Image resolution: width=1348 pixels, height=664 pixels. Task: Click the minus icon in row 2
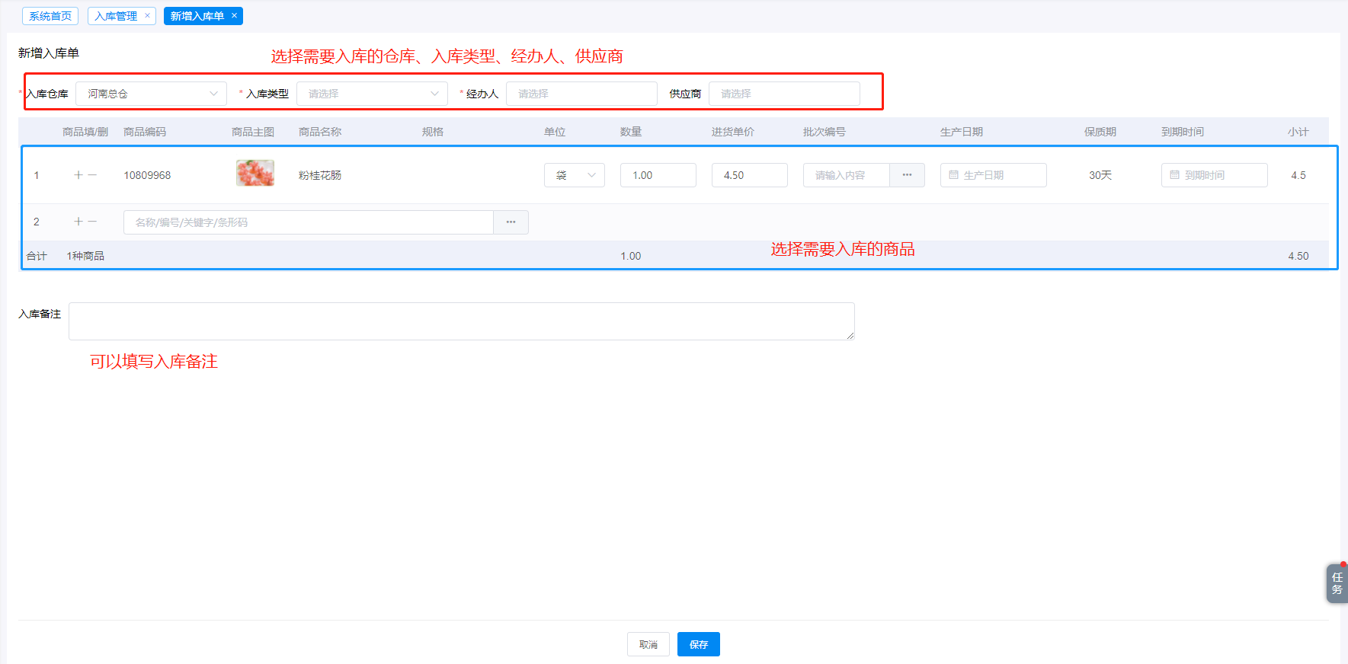point(92,222)
